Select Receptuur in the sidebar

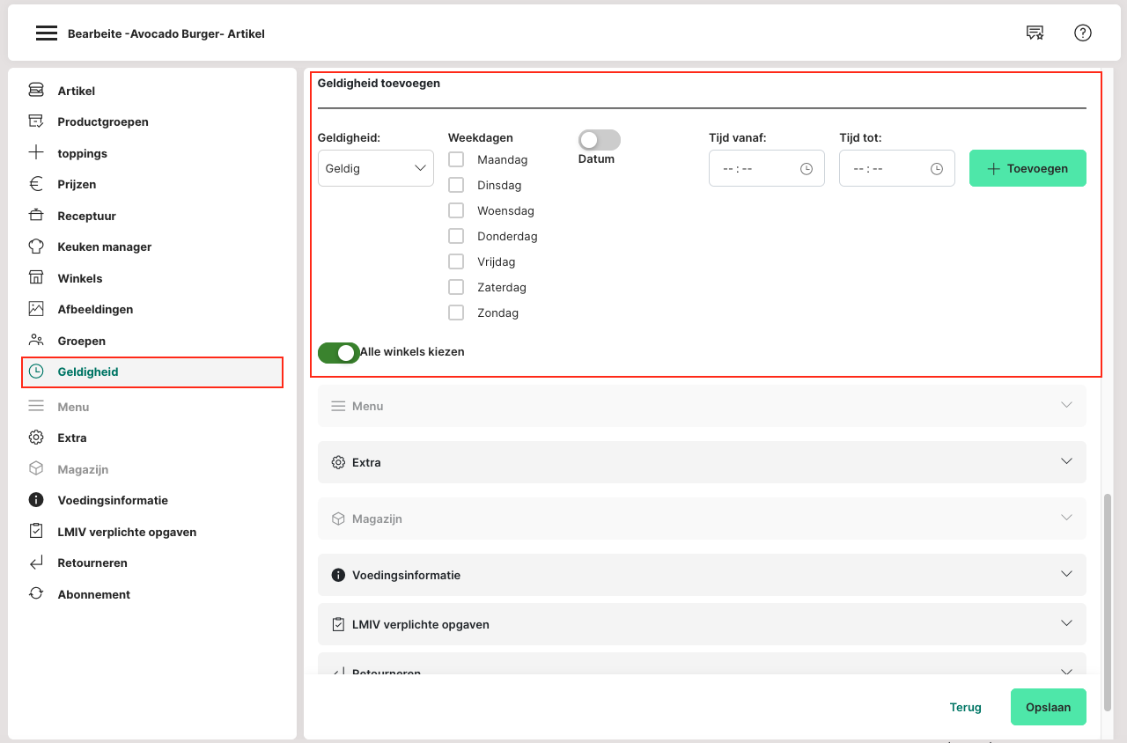(86, 216)
